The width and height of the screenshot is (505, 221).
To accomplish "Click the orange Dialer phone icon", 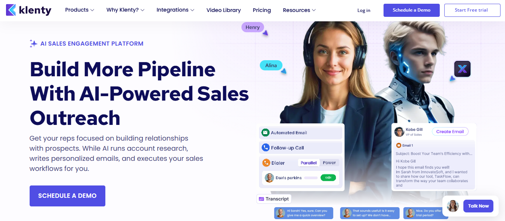I will point(266,163).
